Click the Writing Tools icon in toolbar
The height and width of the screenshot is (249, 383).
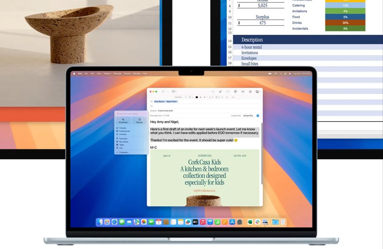235,91
